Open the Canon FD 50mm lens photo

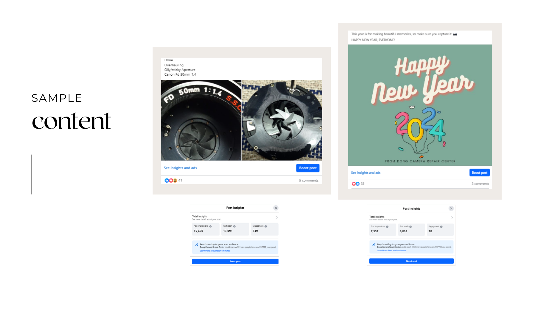tap(201, 120)
